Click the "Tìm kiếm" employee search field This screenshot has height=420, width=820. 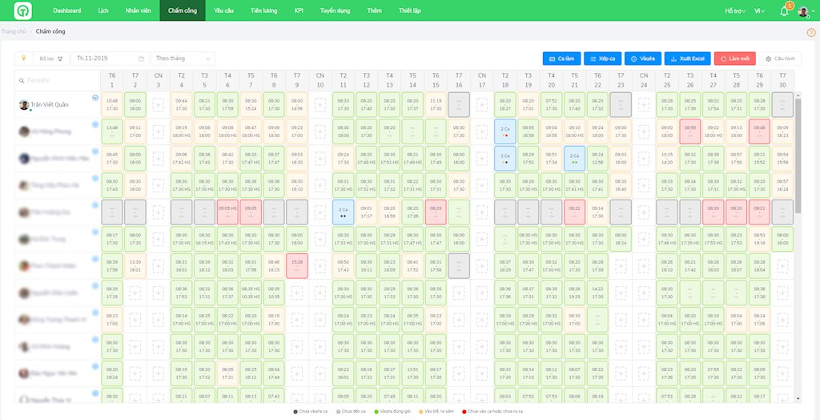56,80
